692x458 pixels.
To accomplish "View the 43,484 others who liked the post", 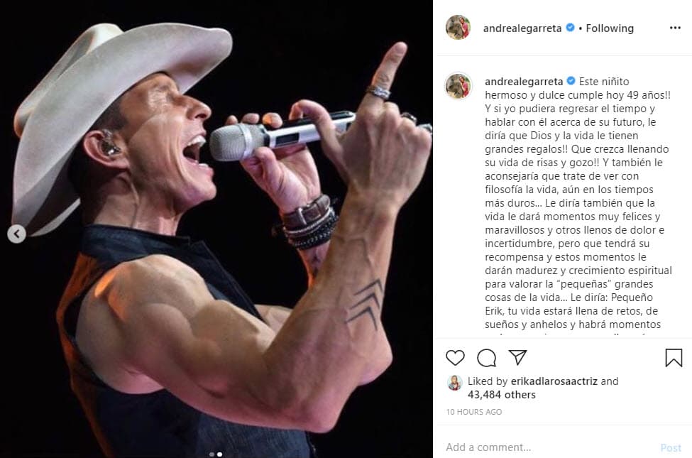I will [x=503, y=395].
